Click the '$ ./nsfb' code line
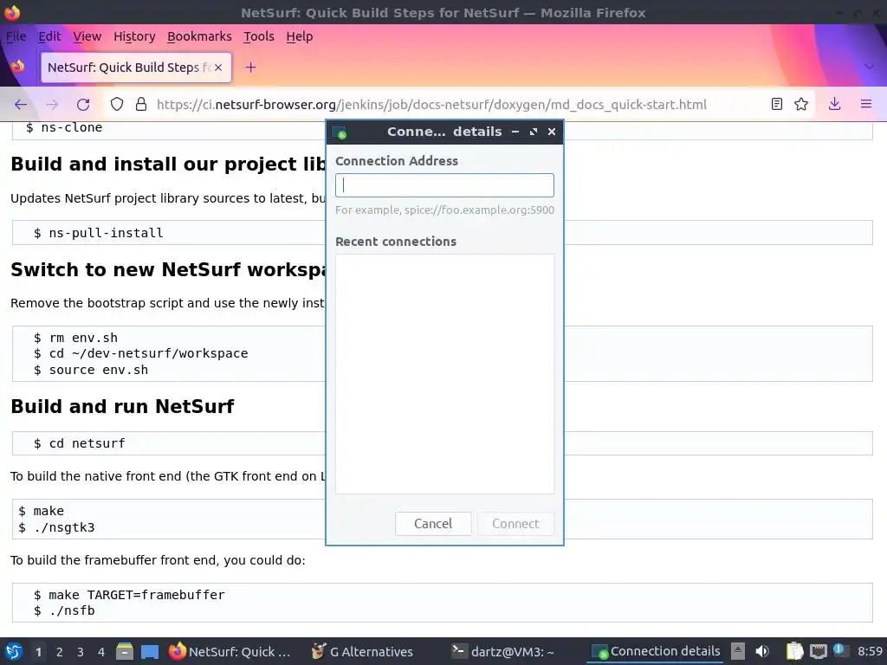Viewport: 887px width, 665px height. pyautogui.click(x=64, y=610)
